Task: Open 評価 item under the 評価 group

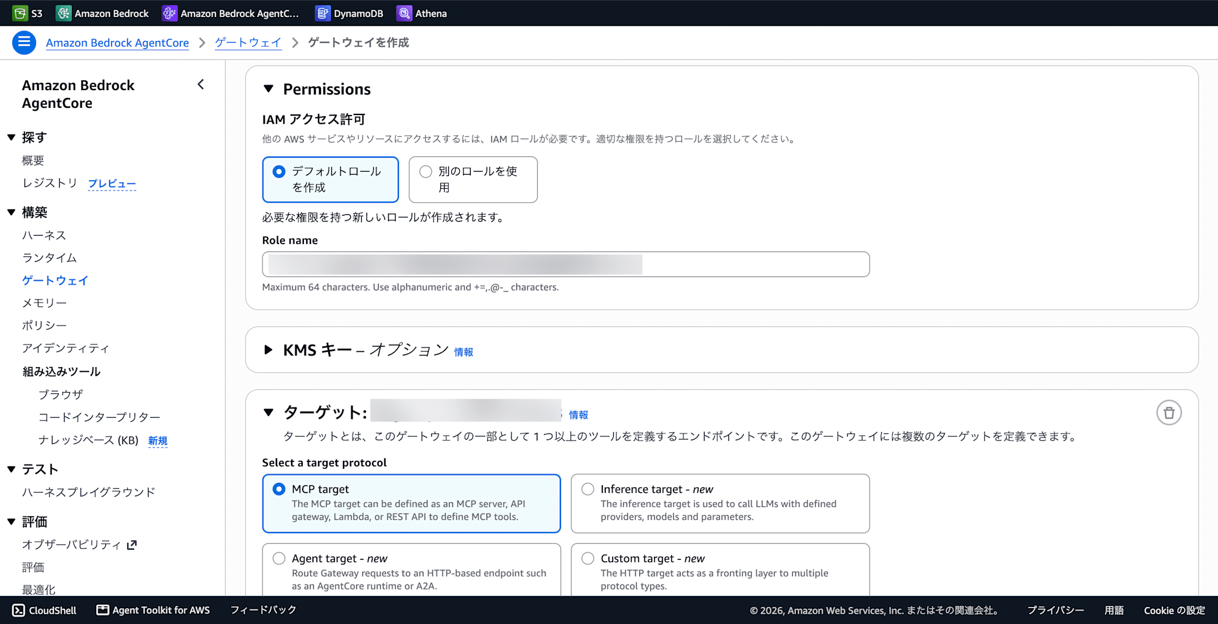Action: tap(33, 567)
